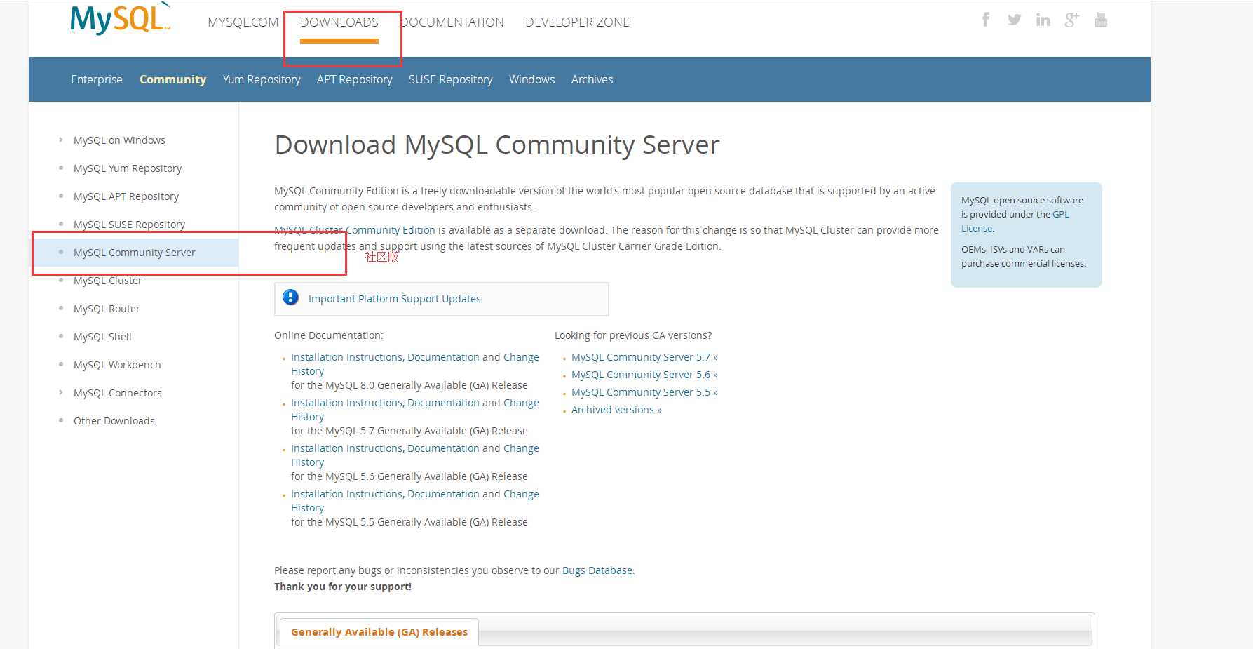Open Installation Instructions link for MySQL 5.7

click(347, 403)
